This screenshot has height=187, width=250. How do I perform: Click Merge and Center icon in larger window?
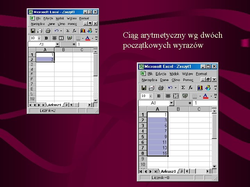[x=176, y=96]
